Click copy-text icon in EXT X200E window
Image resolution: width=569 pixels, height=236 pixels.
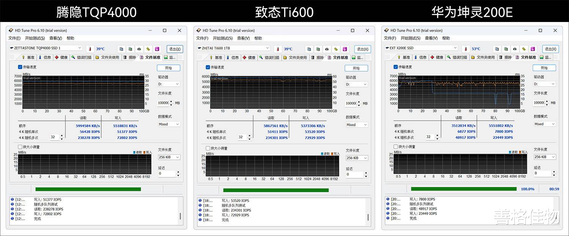(497, 49)
